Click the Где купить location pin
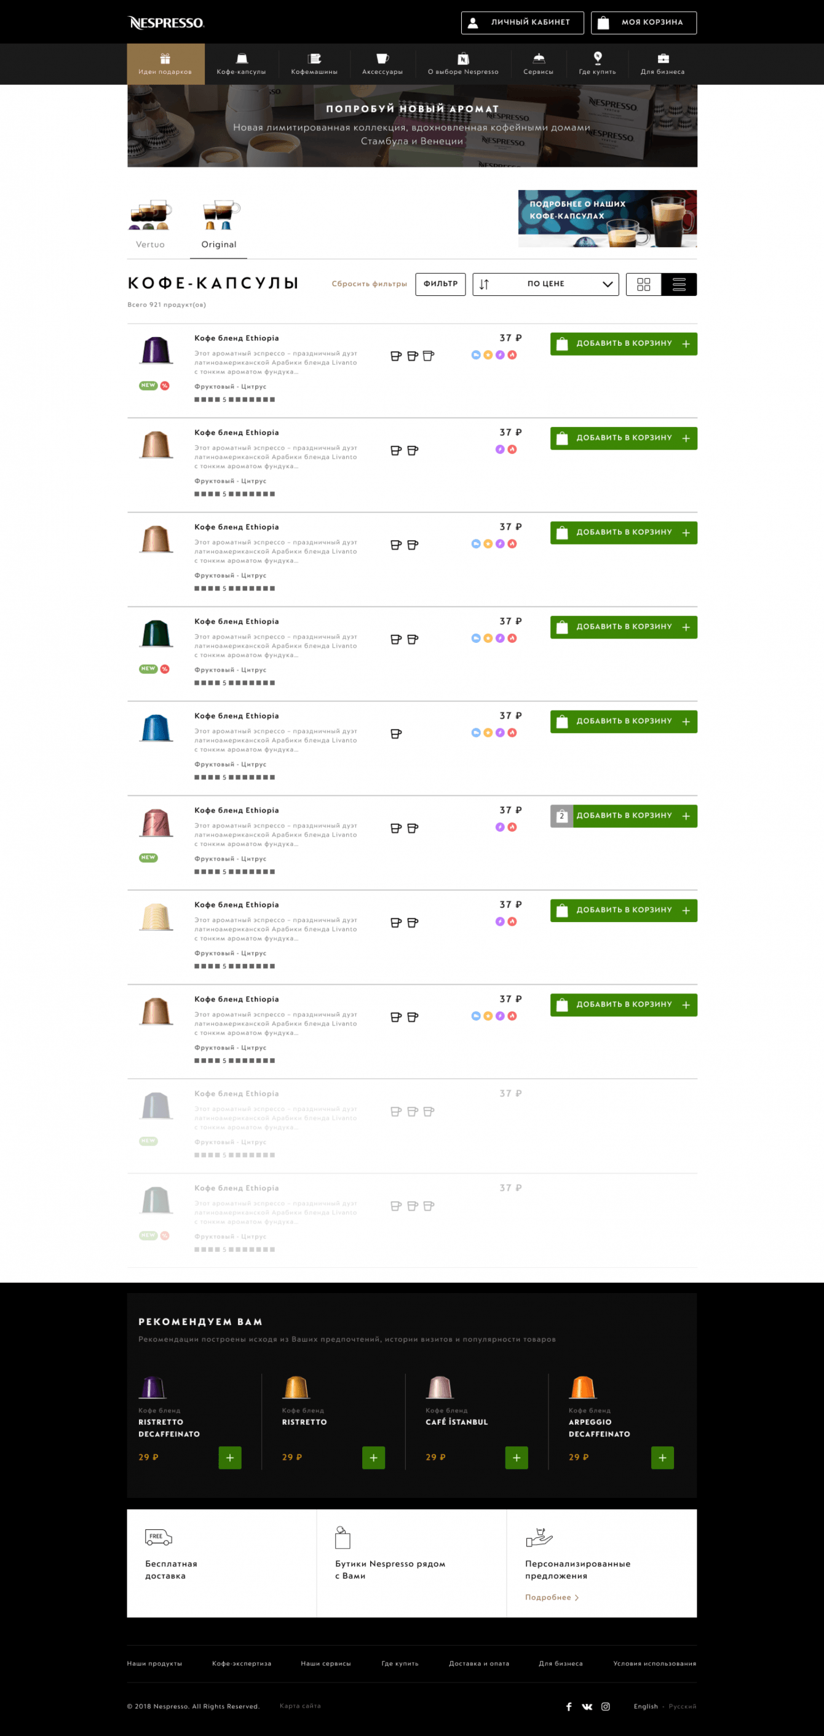Image resolution: width=824 pixels, height=1736 pixels. tap(597, 58)
